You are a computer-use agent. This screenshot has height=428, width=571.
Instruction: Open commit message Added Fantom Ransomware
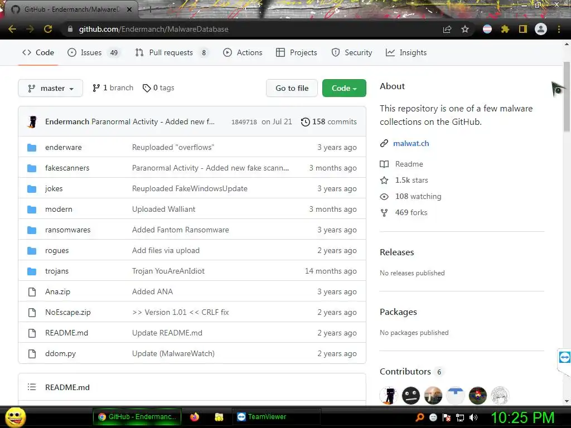coord(181,230)
